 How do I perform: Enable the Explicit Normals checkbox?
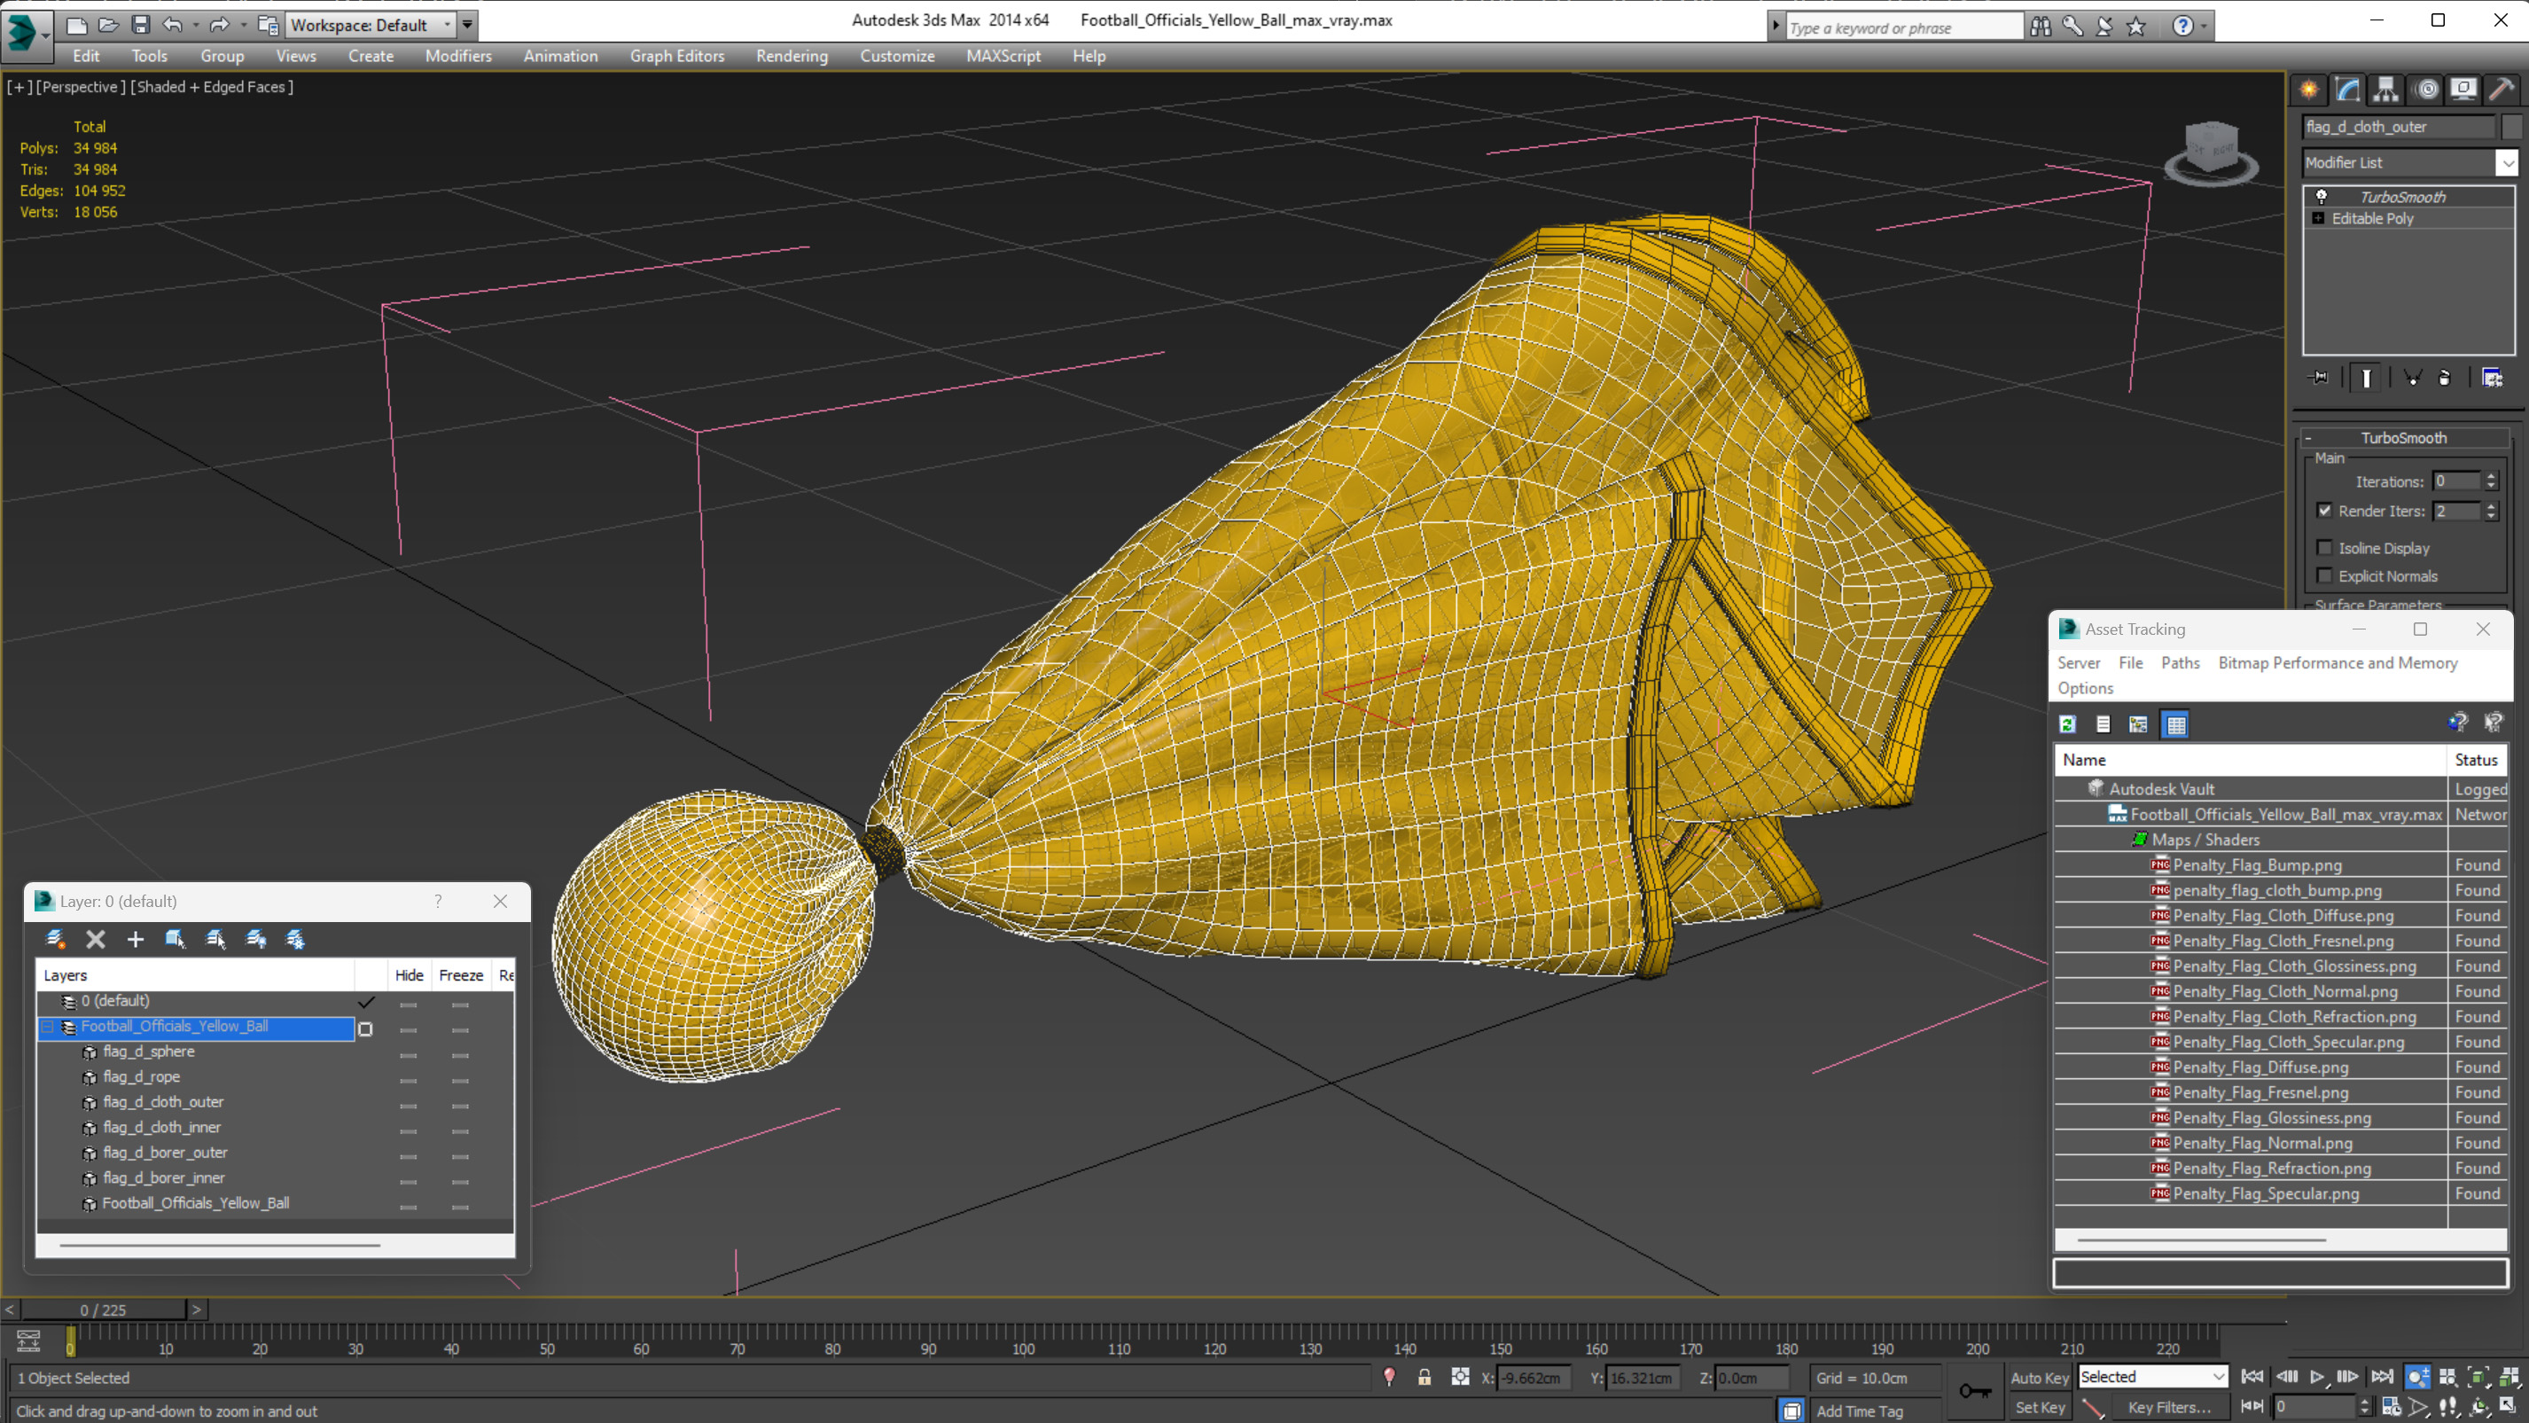(x=2324, y=576)
